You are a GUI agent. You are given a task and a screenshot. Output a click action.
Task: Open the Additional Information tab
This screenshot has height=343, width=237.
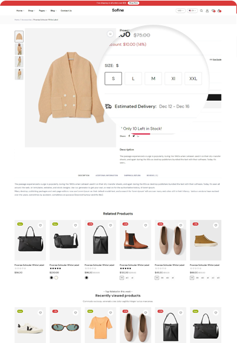click(x=107, y=176)
